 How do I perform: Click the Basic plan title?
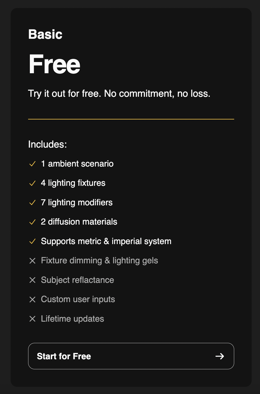point(45,34)
